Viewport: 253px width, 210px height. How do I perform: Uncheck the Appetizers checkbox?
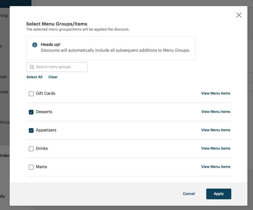pos(31,130)
